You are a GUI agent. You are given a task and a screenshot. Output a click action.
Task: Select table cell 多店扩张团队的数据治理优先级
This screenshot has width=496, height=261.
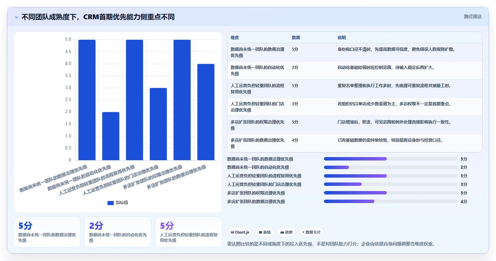(x=258, y=143)
